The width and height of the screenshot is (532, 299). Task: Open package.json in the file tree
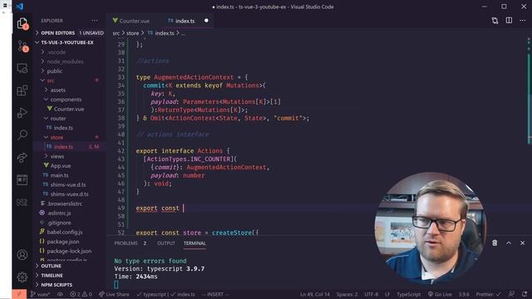click(x=69, y=242)
